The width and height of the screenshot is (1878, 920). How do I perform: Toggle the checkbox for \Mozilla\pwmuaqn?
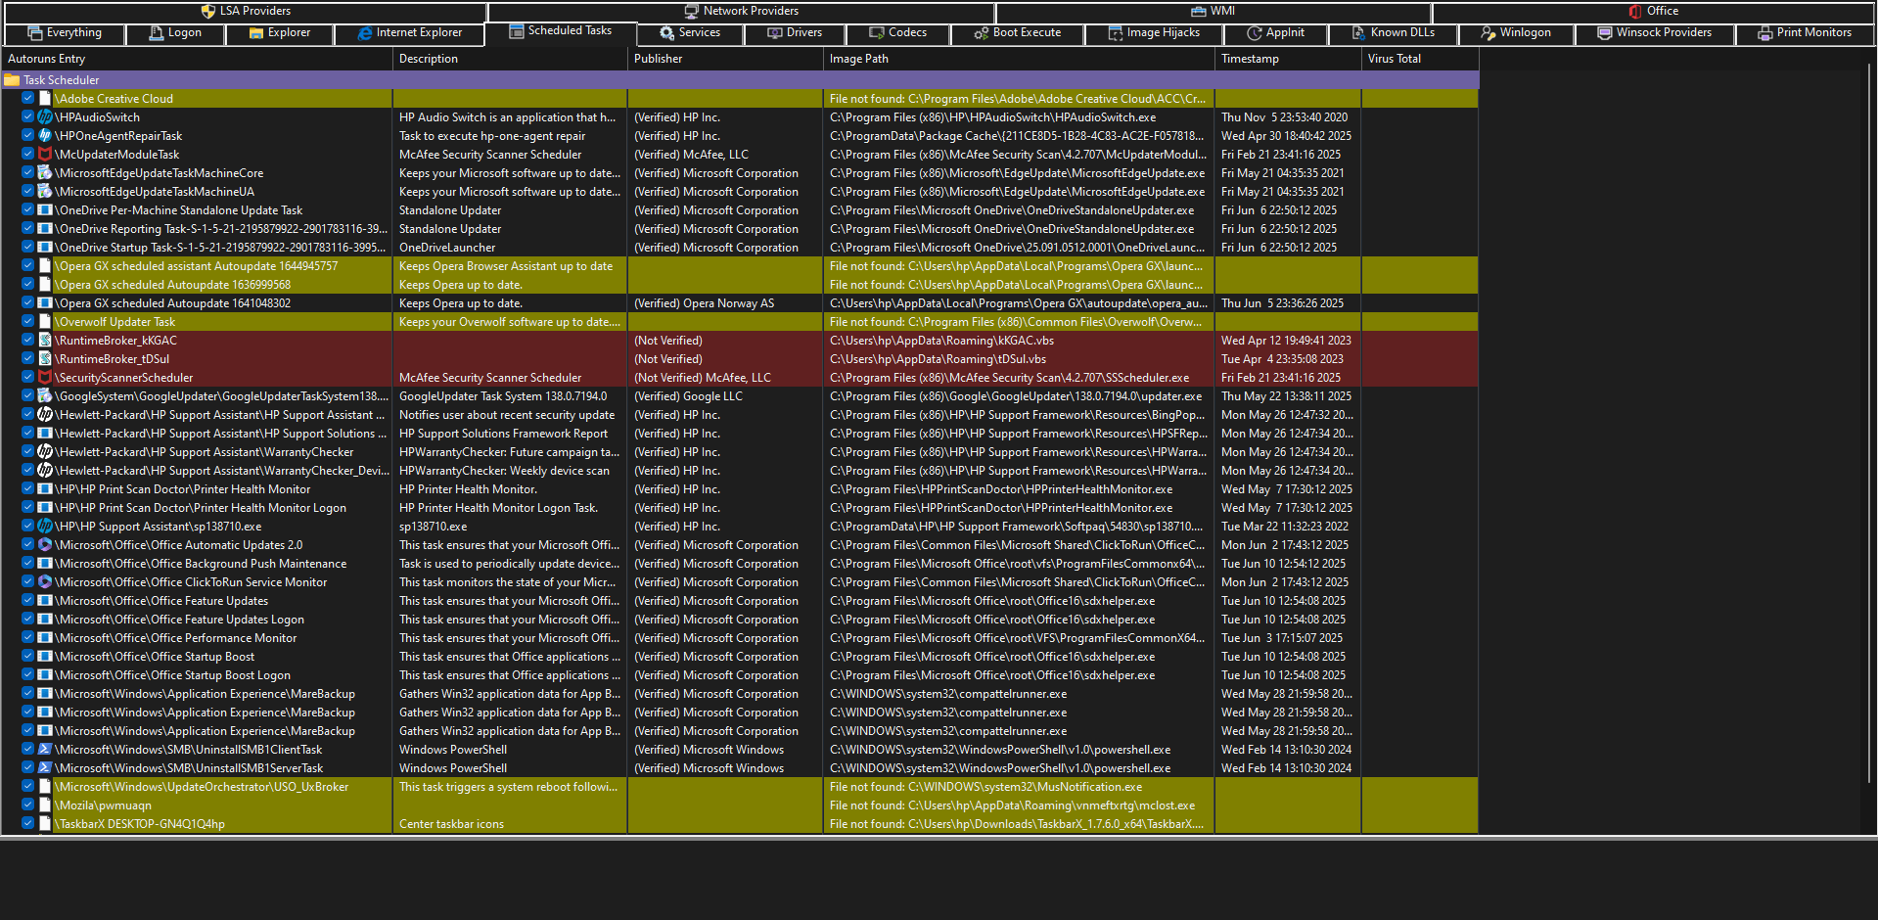coord(28,805)
